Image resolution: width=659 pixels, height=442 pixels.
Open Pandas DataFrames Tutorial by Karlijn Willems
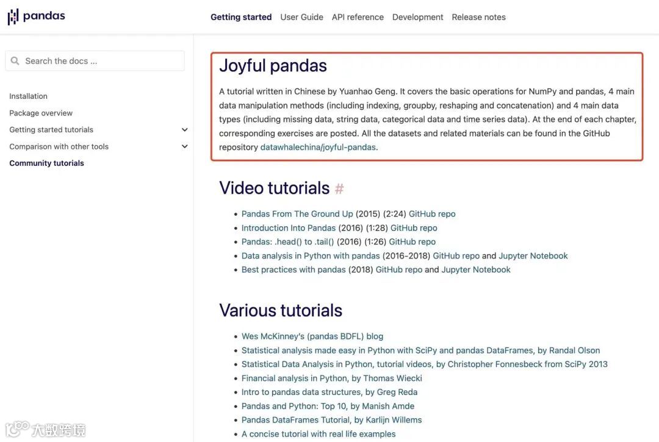coord(331,420)
